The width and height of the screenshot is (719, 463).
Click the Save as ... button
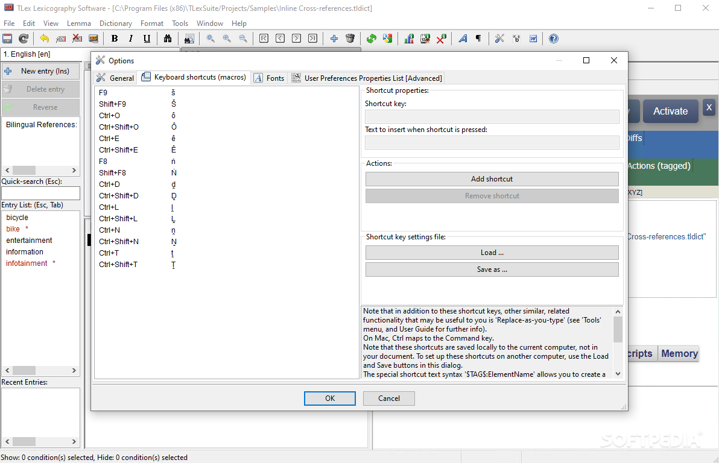point(492,269)
